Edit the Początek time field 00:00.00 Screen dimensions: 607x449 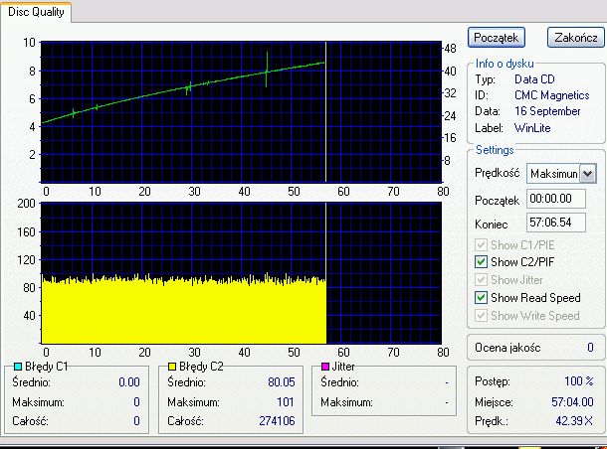pos(556,199)
